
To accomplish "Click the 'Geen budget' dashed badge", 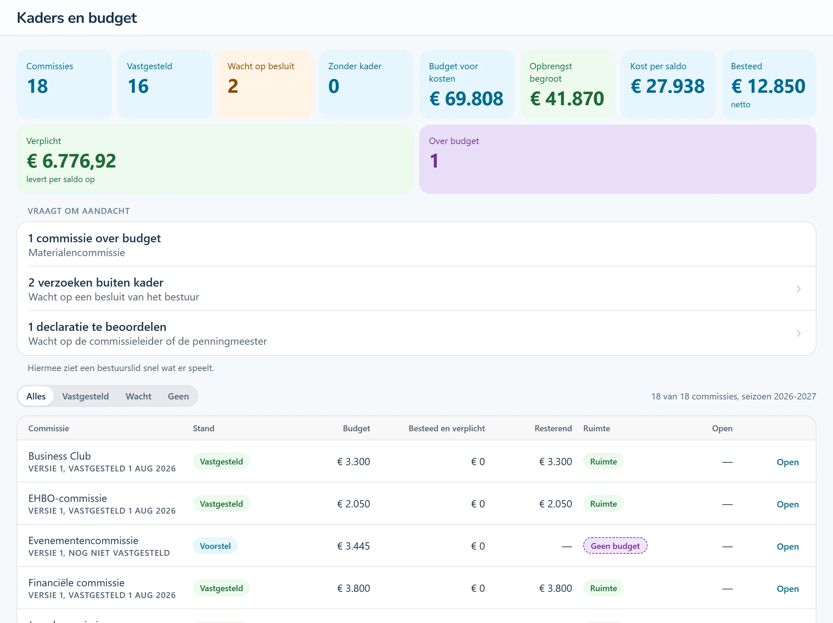I will point(615,546).
